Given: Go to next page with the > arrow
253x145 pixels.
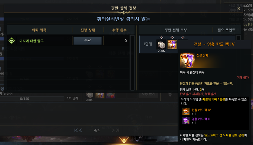Looking at the screenshot, I should [113, 130].
